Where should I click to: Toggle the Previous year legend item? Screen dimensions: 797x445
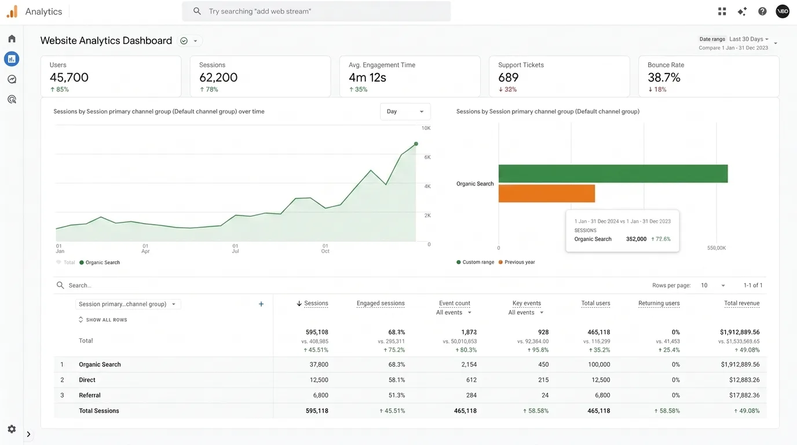pos(516,262)
